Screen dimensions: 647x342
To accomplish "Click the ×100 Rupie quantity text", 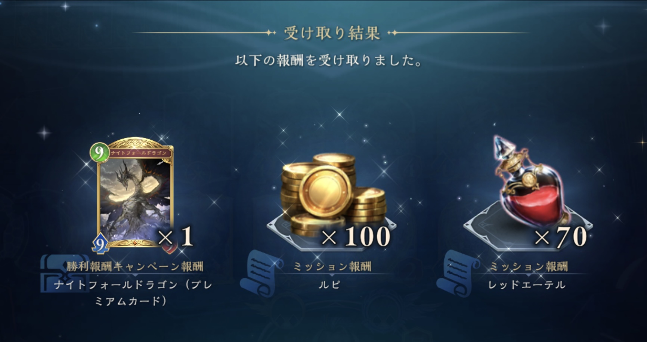I will tap(356, 237).
